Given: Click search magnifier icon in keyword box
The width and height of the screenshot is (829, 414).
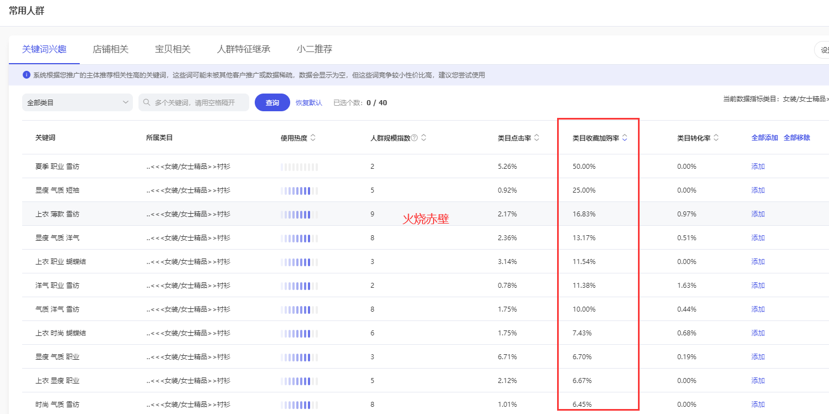Looking at the screenshot, I should [147, 102].
